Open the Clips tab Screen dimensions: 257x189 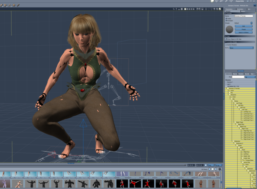point(253,74)
